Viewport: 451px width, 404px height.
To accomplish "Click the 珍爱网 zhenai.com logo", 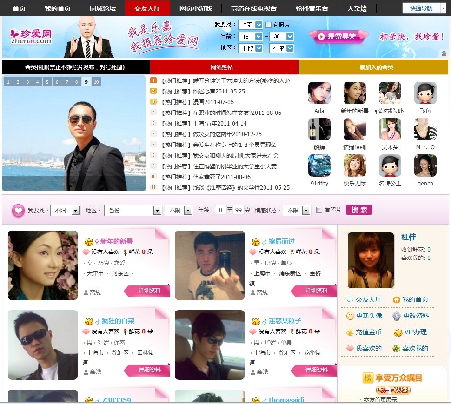I will 31,36.
